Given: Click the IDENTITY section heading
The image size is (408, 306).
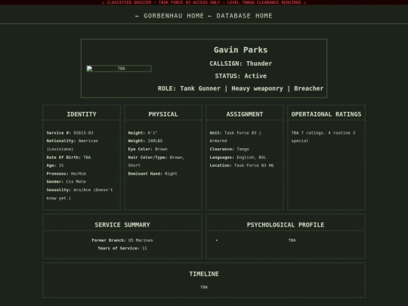Looking at the screenshot, I should 82,114.
